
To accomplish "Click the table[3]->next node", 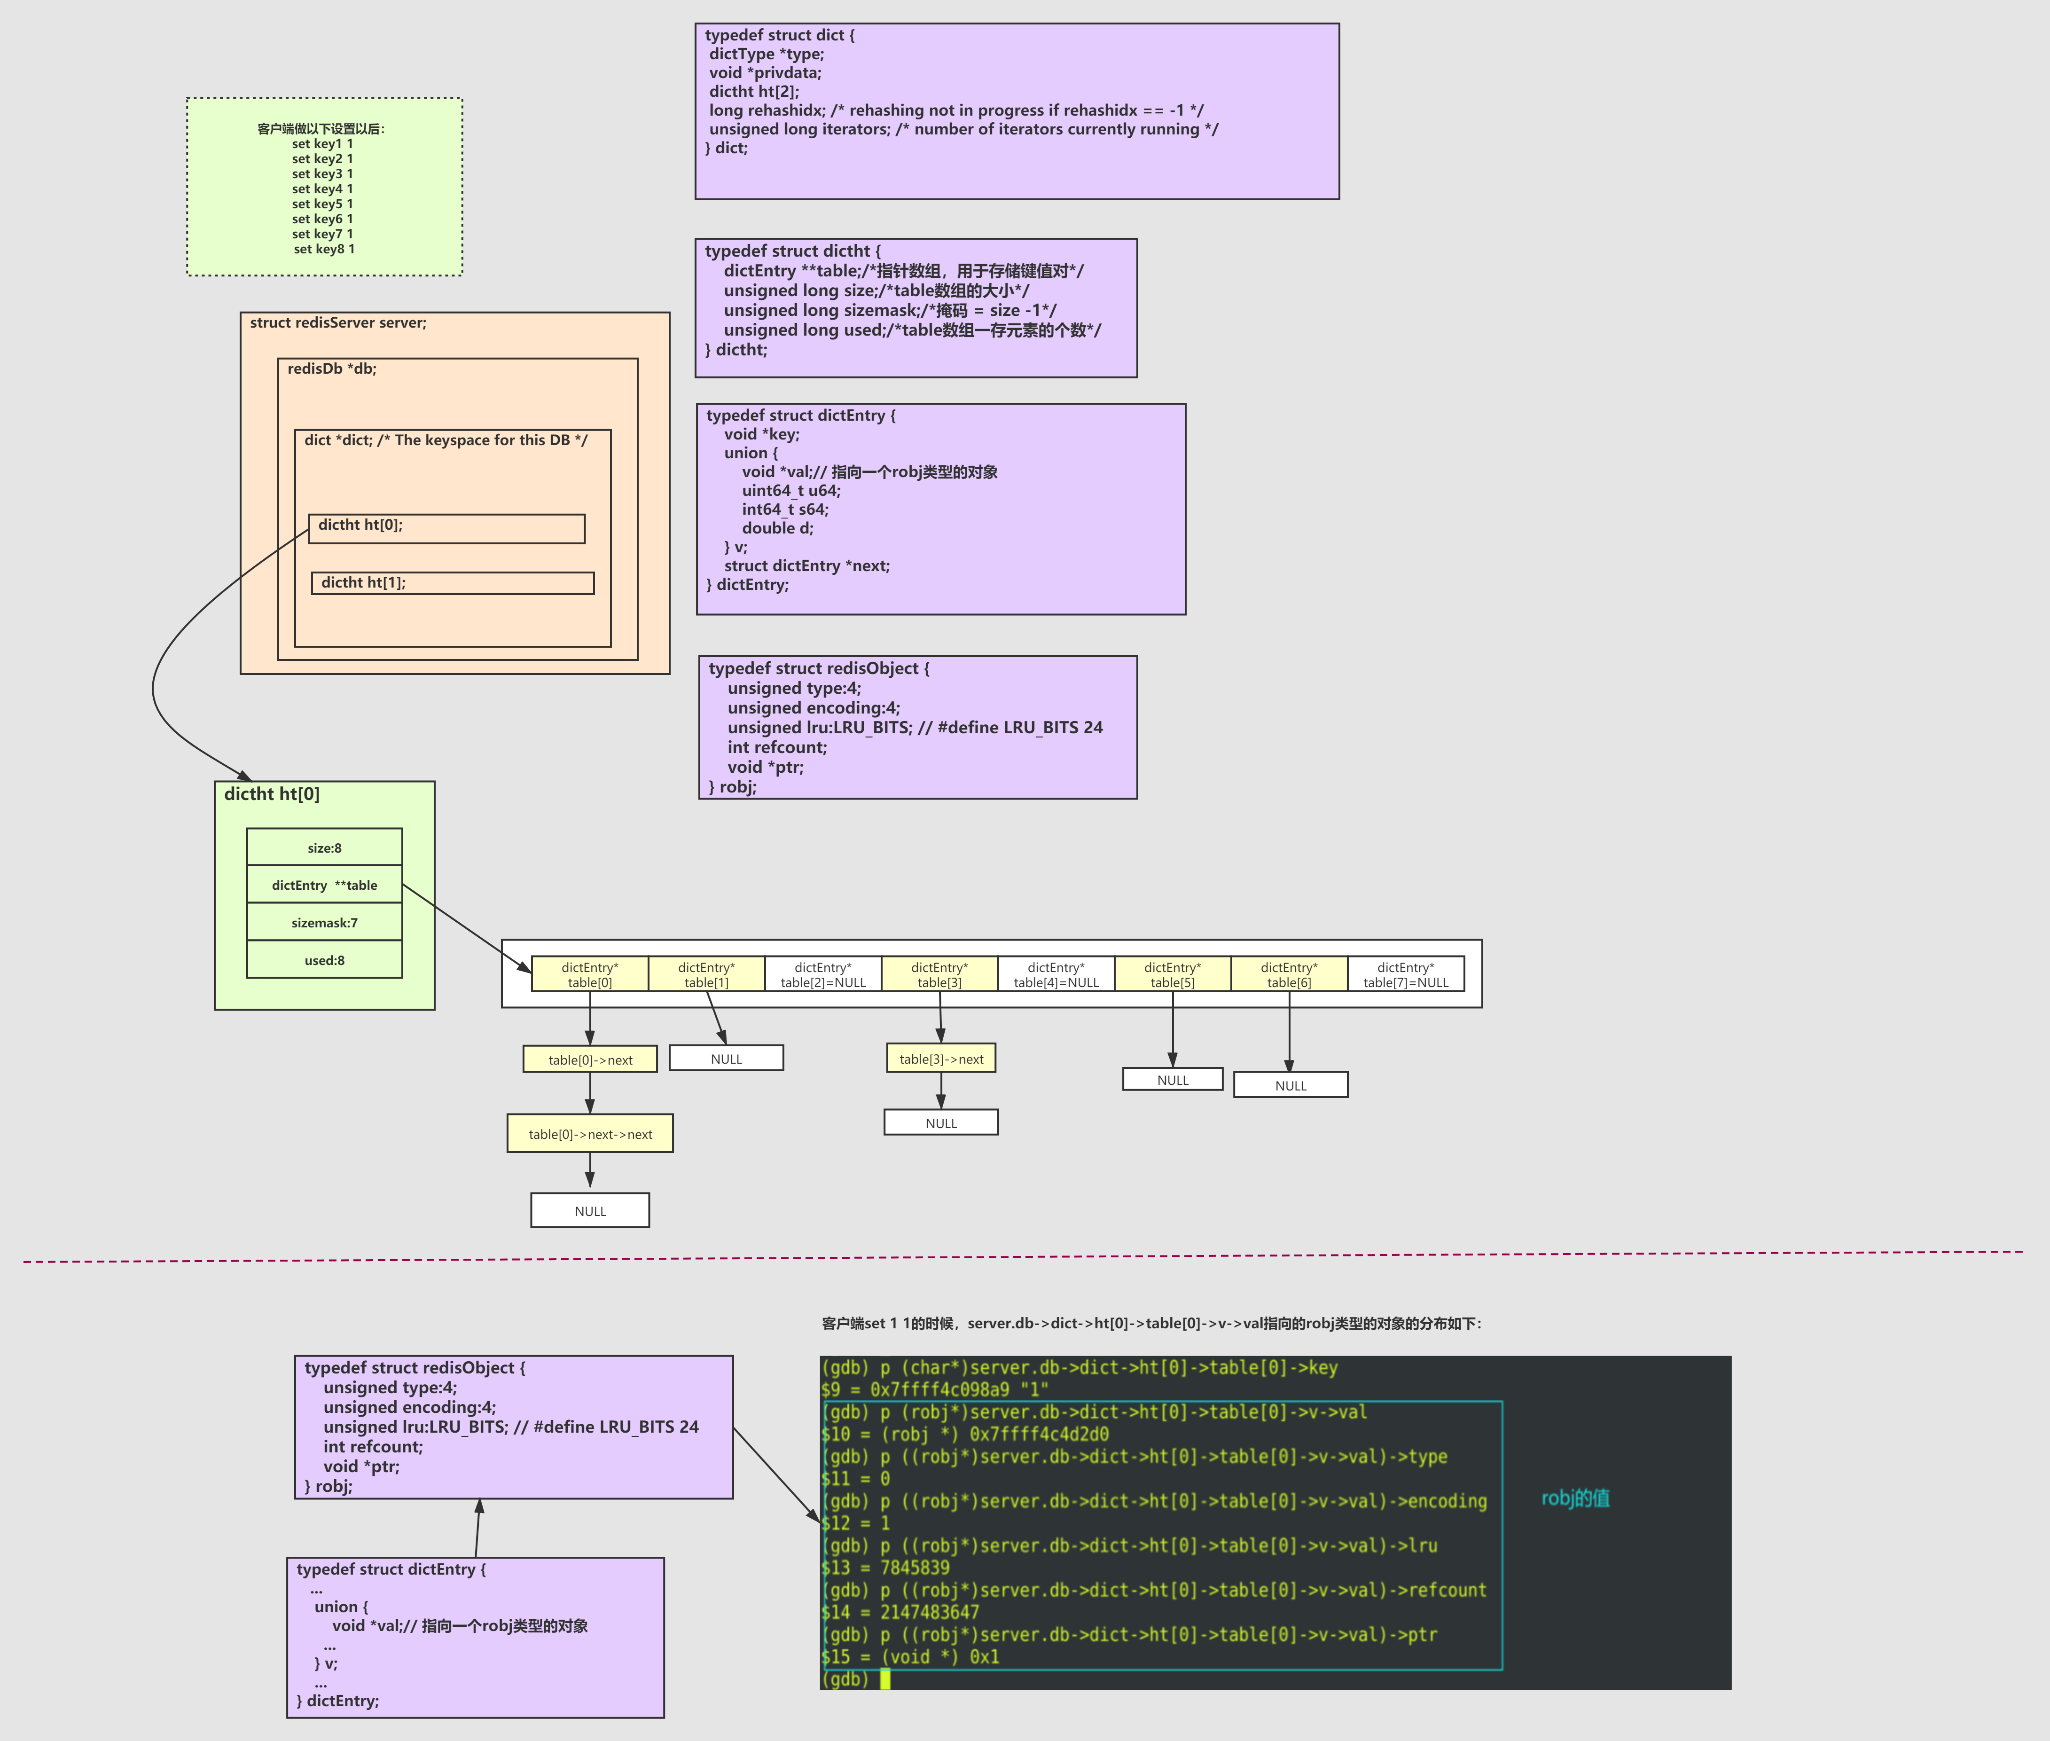I will 940,1059.
